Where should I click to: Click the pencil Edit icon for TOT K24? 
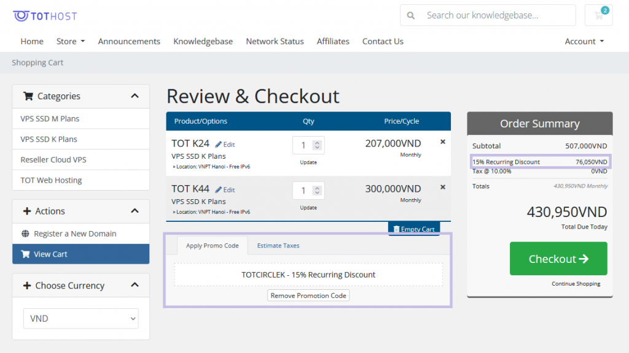pyautogui.click(x=219, y=145)
